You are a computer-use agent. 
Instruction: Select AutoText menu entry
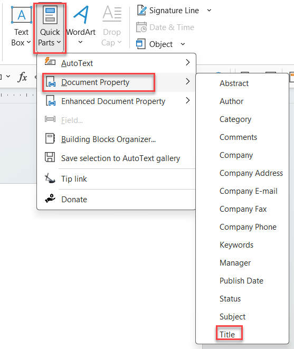click(x=116, y=63)
